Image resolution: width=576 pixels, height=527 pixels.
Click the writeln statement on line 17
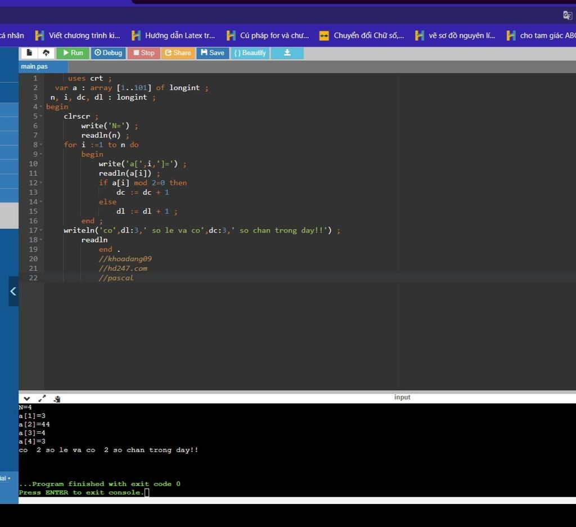pyautogui.click(x=202, y=231)
